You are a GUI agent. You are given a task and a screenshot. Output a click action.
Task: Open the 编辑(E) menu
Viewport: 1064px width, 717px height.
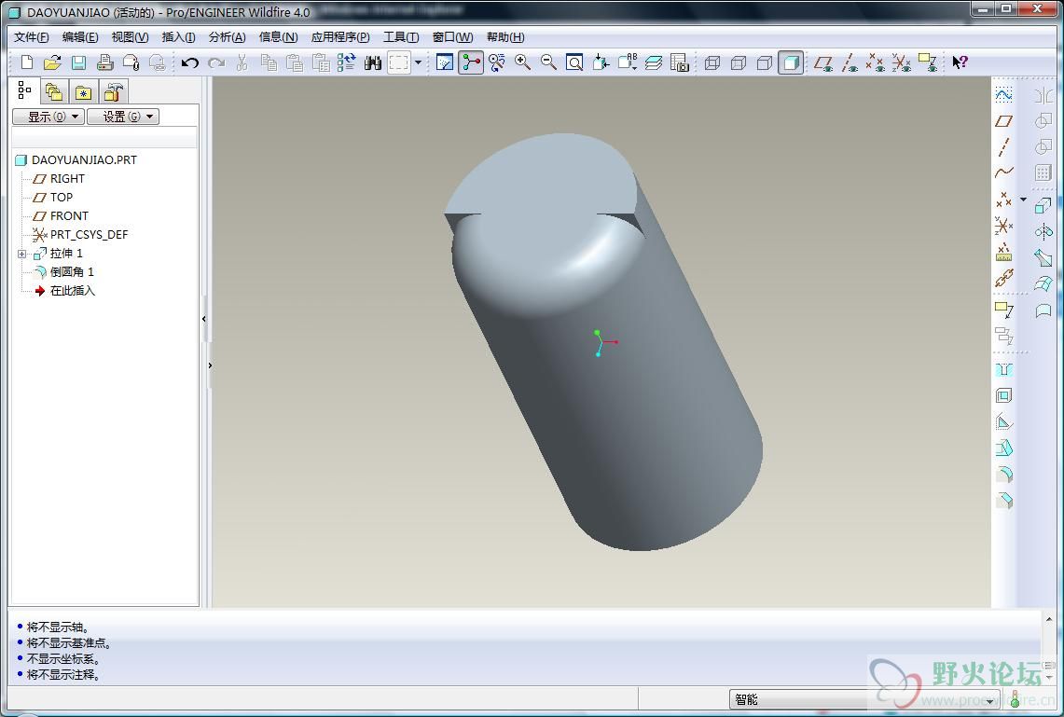point(80,37)
